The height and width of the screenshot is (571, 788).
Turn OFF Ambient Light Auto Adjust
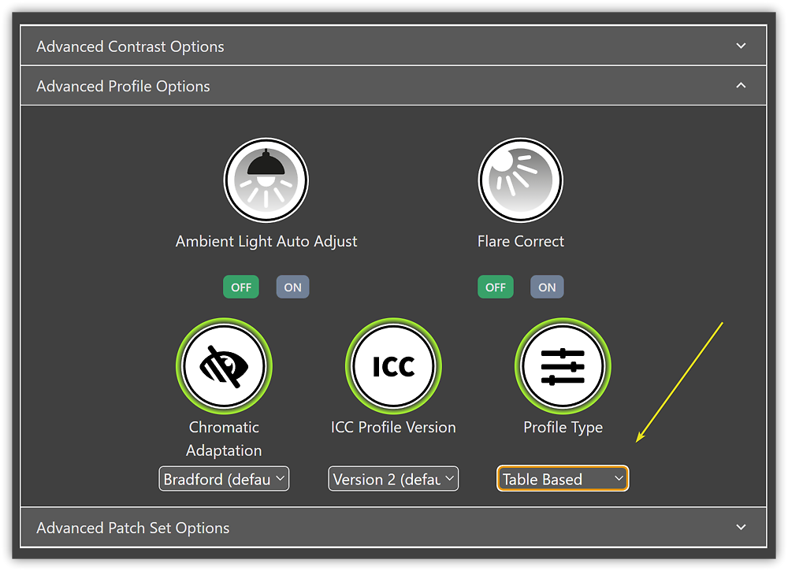(240, 287)
